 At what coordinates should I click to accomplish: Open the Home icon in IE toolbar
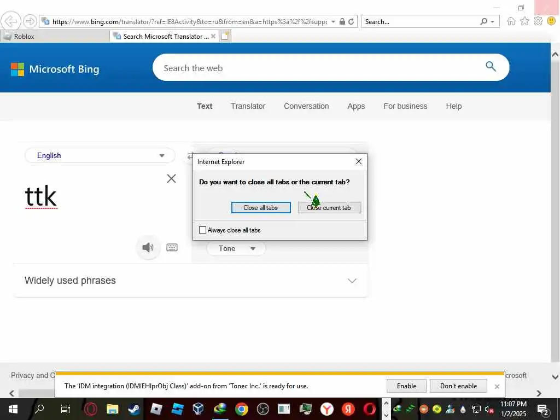click(x=511, y=21)
